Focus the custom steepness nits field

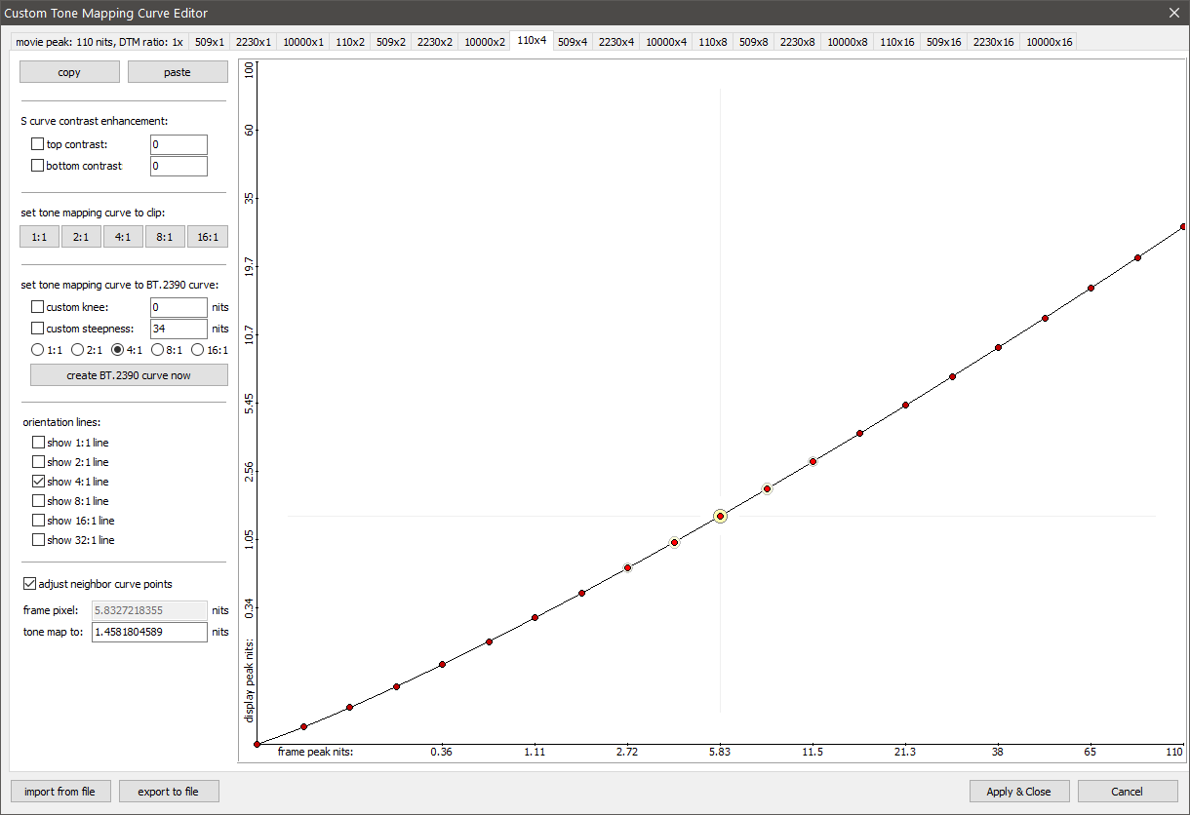point(178,329)
